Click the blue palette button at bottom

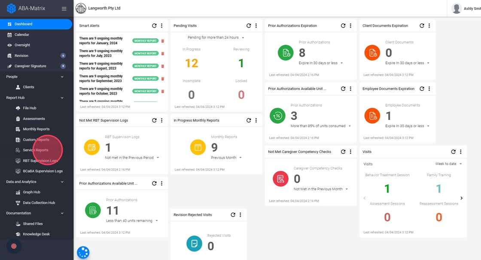83,253
